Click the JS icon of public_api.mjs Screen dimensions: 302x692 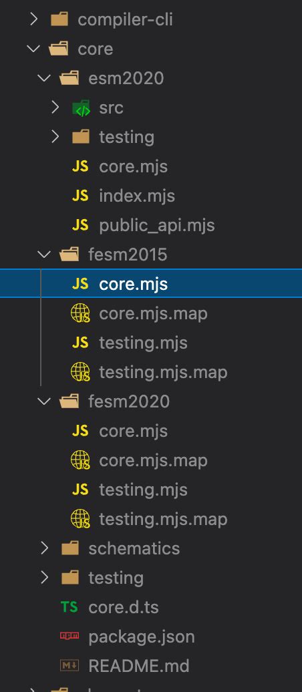(x=80, y=225)
